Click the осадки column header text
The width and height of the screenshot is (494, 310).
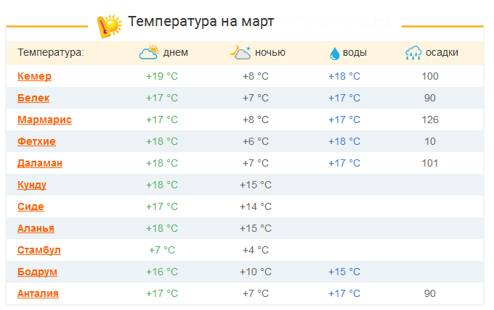[442, 52]
